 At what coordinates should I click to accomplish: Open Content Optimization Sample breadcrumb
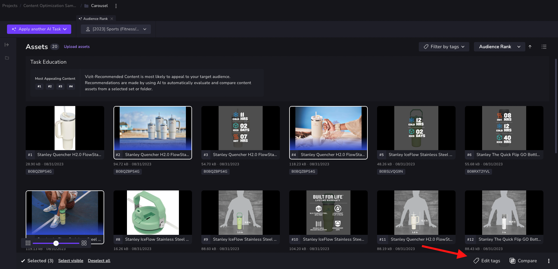pos(50,6)
